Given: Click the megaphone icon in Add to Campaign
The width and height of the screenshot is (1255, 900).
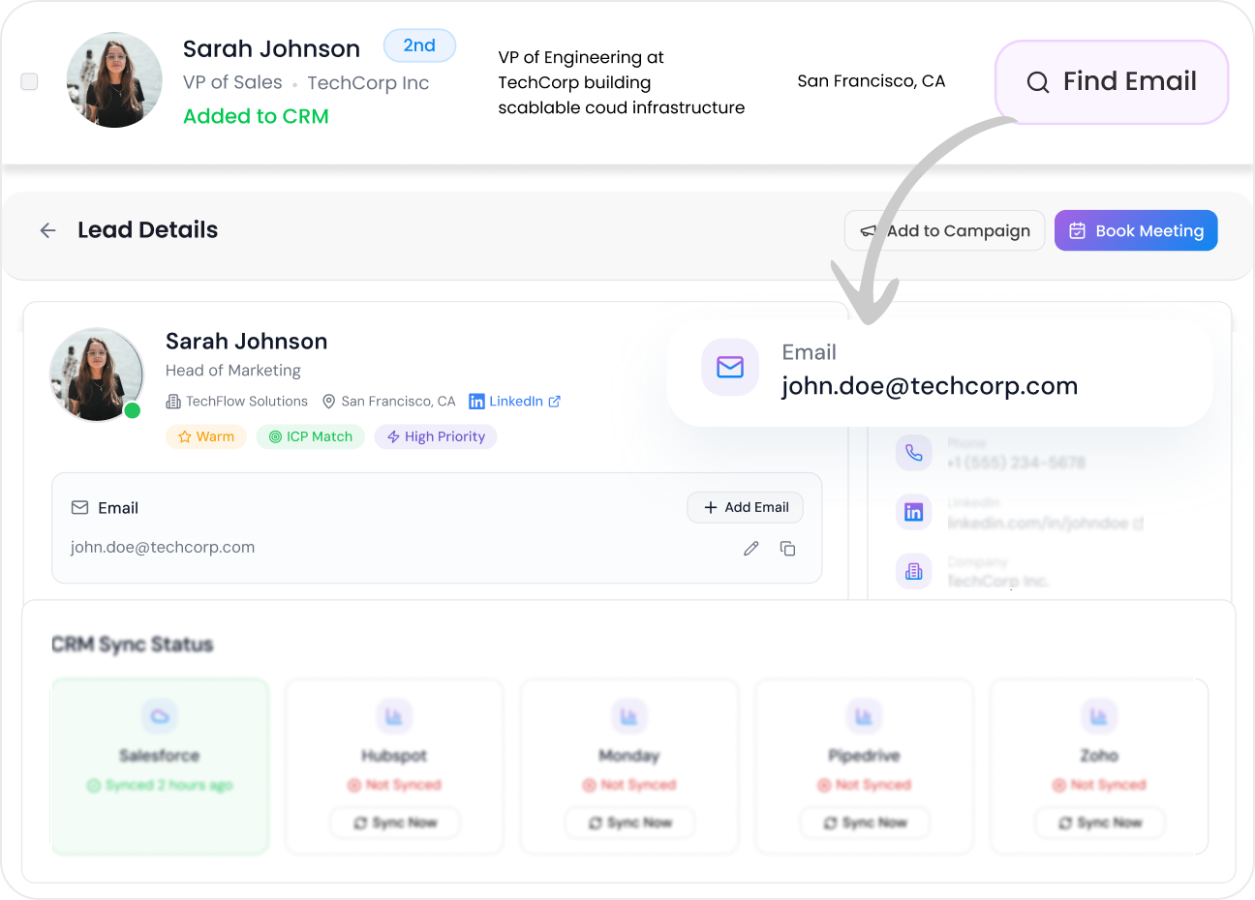Looking at the screenshot, I should click(868, 231).
